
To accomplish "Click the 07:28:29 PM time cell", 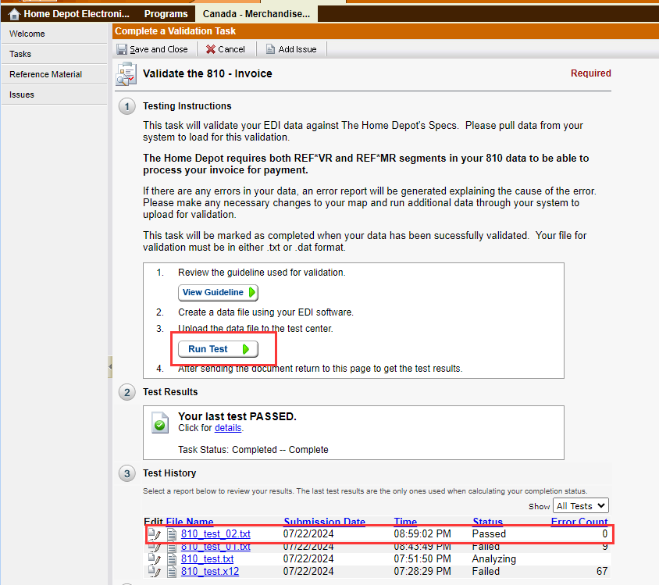I will tap(422, 572).
